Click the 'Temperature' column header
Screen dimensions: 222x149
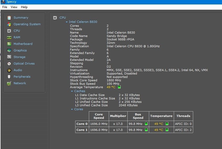[x=161, y=116]
